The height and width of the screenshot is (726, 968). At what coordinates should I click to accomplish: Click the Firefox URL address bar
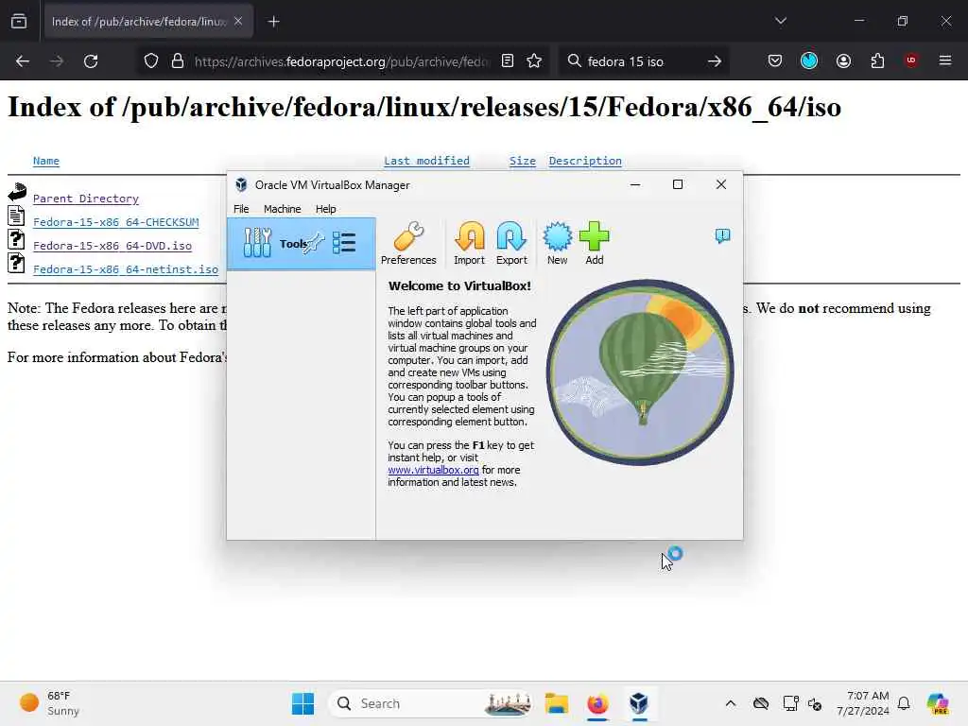coord(341,61)
